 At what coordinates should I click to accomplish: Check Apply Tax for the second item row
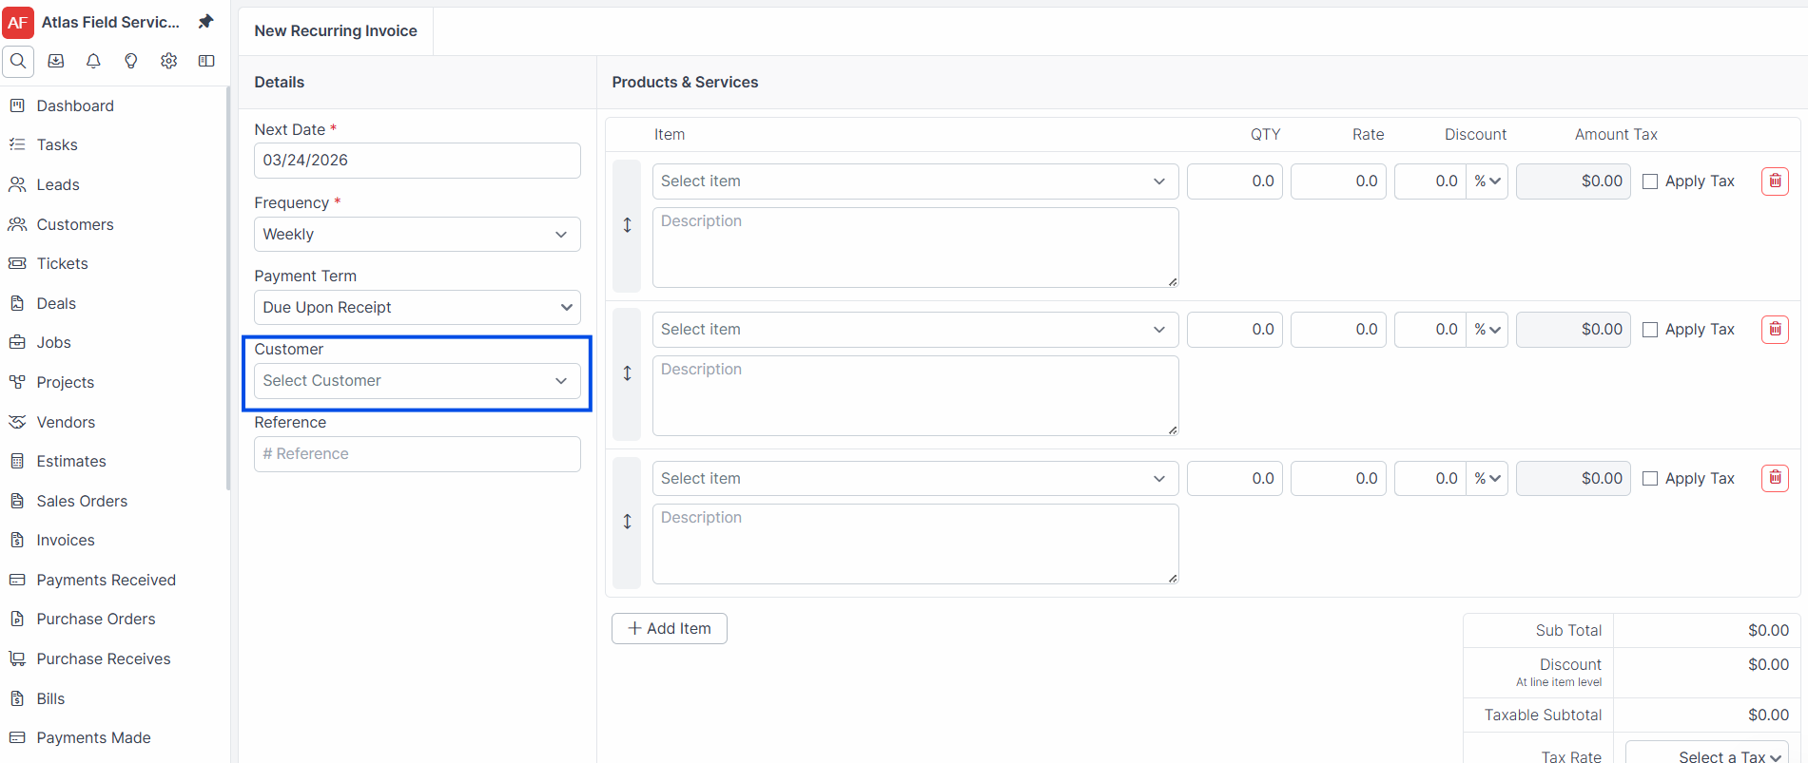1650,330
